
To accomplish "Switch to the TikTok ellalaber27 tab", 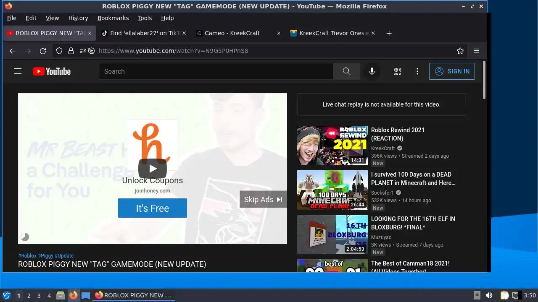I will (143, 33).
